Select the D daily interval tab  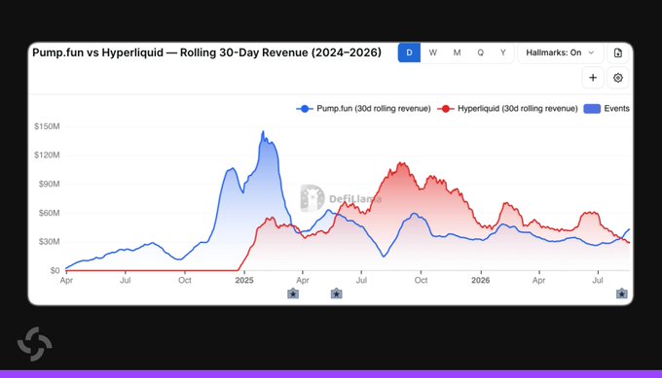point(409,52)
